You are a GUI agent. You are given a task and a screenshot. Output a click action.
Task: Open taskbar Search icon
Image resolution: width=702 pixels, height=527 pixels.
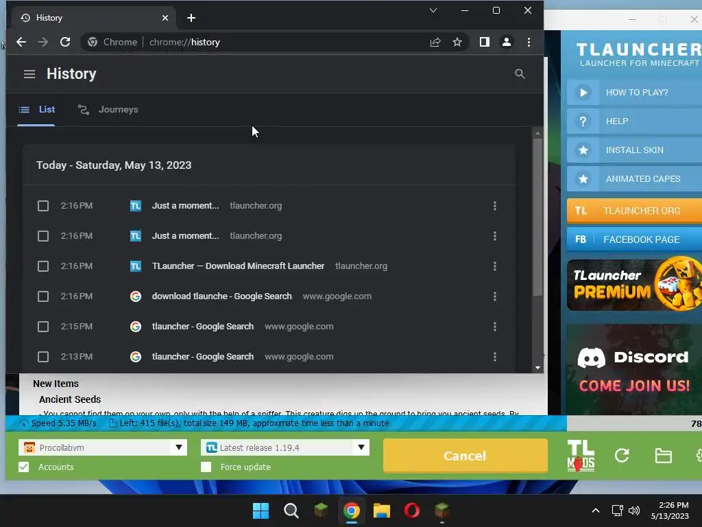[x=291, y=511]
